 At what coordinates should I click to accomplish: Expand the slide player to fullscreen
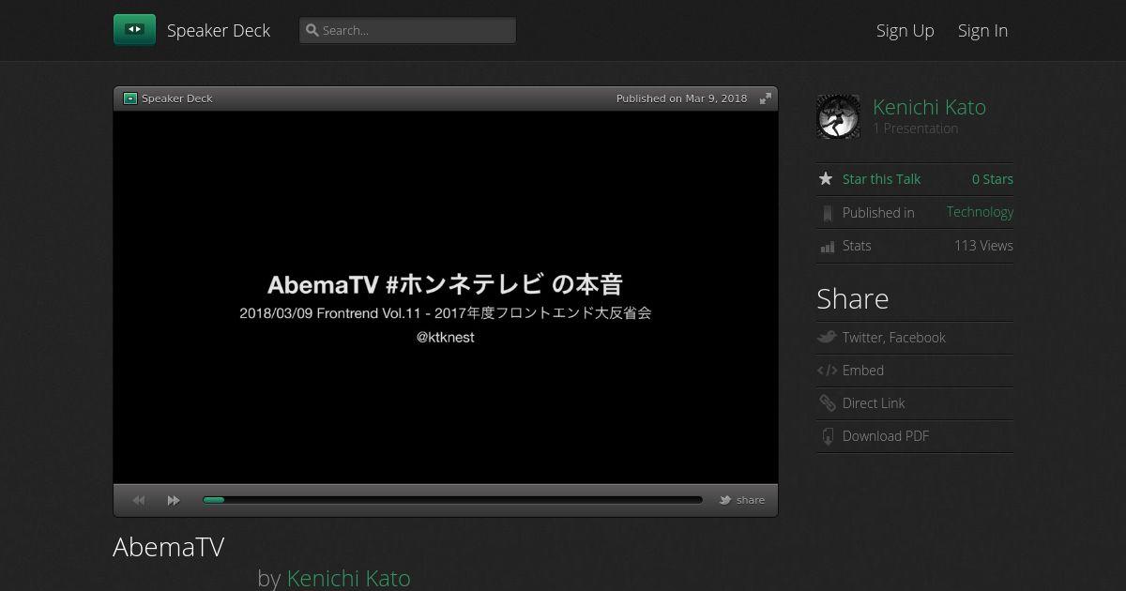tap(766, 98)
